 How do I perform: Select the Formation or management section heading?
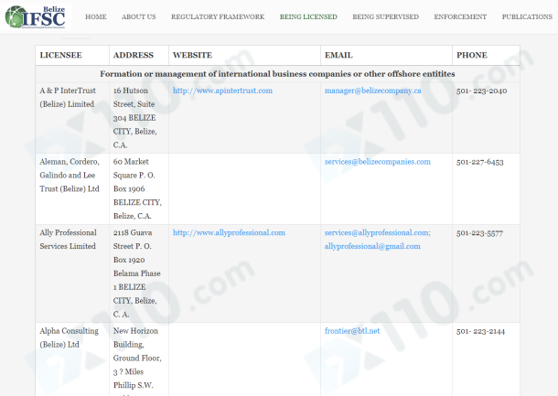pos(277,74)
